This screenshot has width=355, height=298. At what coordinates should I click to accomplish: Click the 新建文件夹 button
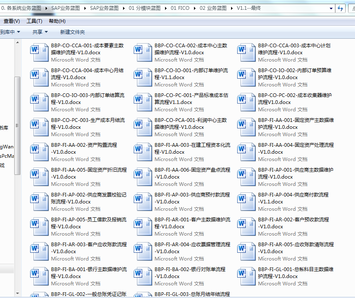pos(72,32)
